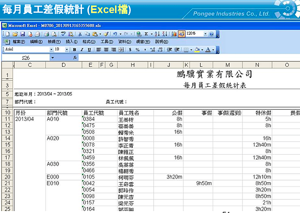The width and height of the screenshot is (300, 213).
Task: Open Excel Help with the question mark icon
Action: tap(211, 34)
